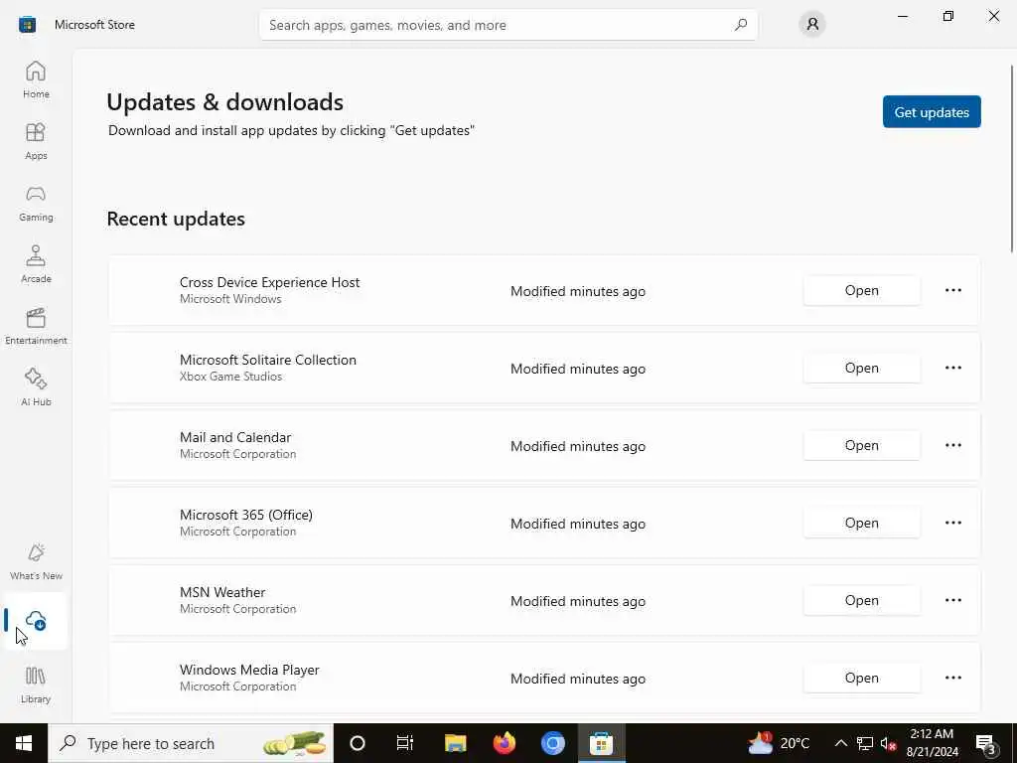Viewport: 1017px width, 763px height.
Task: Open the Gaming section
Action: [36, 203]
